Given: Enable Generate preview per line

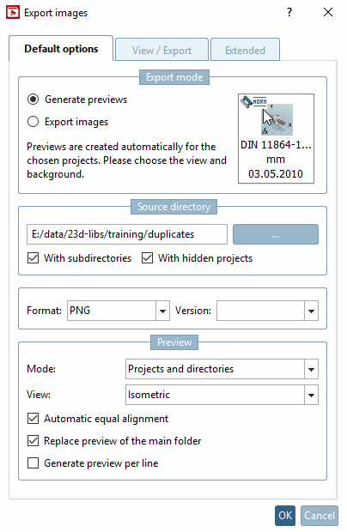Looking at the screenshot, I should point(33,463).
